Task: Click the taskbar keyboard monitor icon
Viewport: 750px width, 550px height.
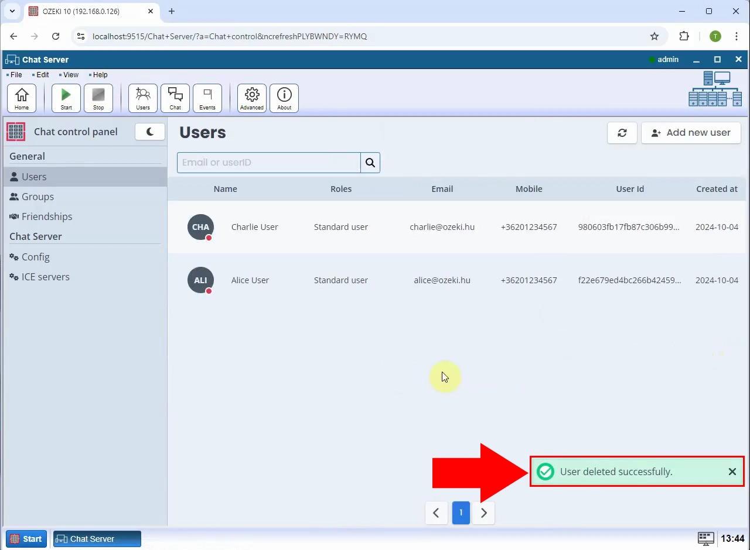Action: (x=706, y=539)
